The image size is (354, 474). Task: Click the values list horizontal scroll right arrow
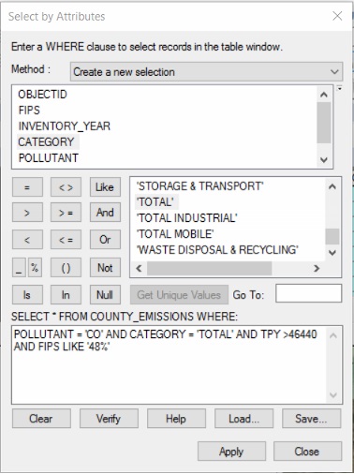[x=317, y=268]
